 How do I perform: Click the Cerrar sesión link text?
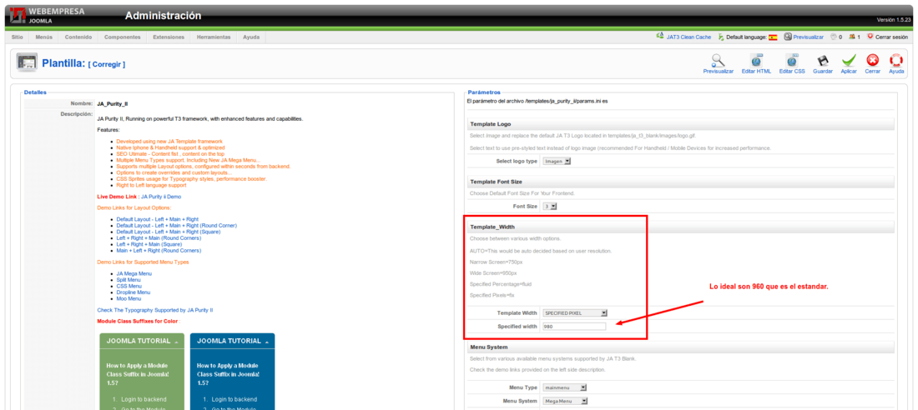tap(891, 37)
